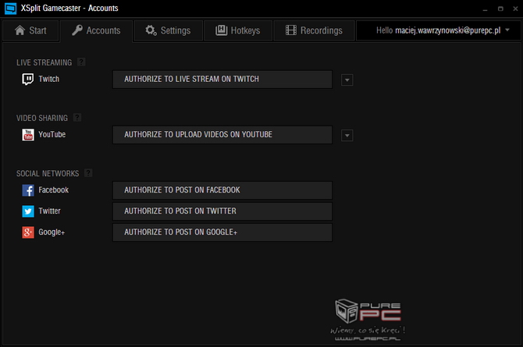Screen dimensions: 523x347
Task: Click the SOCIAL NETWORKS section heading
Action: click(x=48, y=173)
